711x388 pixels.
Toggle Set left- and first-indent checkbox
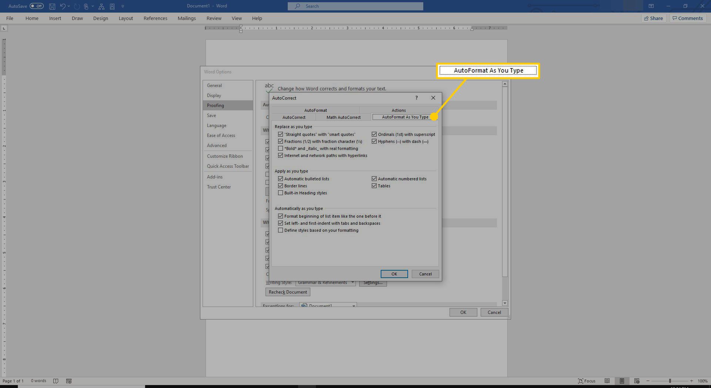[x=280, y=223]
